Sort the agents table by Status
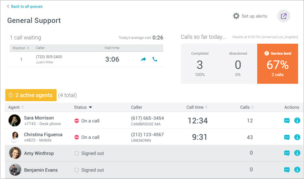304x179 pixels. point(83,107)
